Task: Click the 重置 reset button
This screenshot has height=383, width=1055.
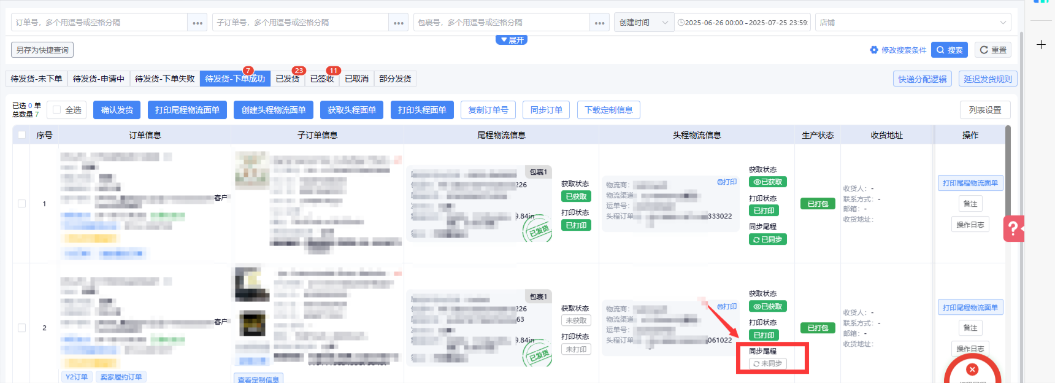Action: [992, 50]
